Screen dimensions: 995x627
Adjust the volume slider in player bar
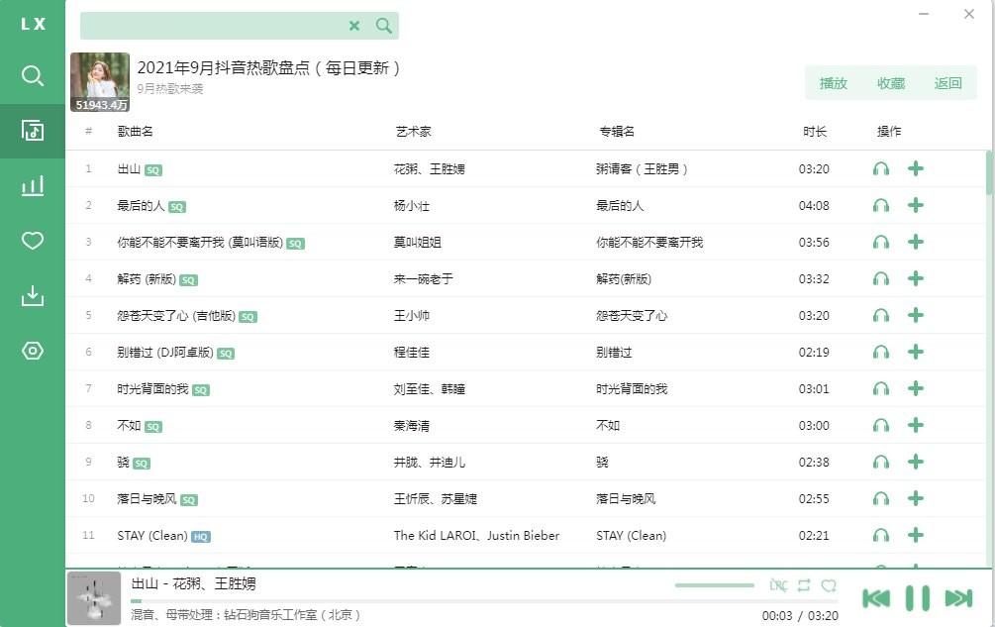714,585
